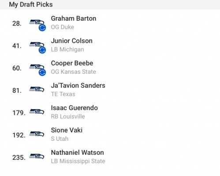
Task: Click the OG Duke position text
Action: point(63,27)
